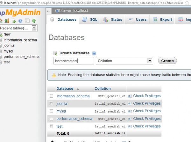Viewport: 191px width, 142px height.
Task: Open Check Privileges for information_schema
Action: [147, 96]
